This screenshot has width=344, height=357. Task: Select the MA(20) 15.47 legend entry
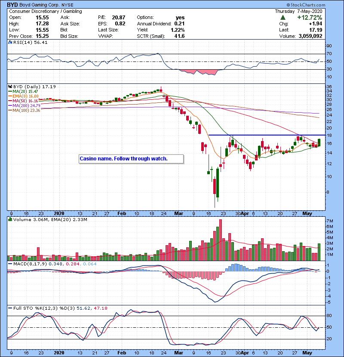click(23, 91)
